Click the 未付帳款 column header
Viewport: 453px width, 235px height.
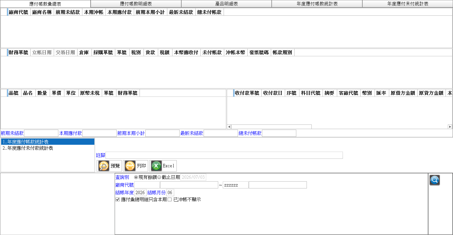(x=212, y=53)
